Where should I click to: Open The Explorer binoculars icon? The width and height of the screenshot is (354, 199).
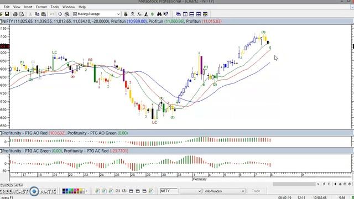pyautogui.click(x=159, y=14)
